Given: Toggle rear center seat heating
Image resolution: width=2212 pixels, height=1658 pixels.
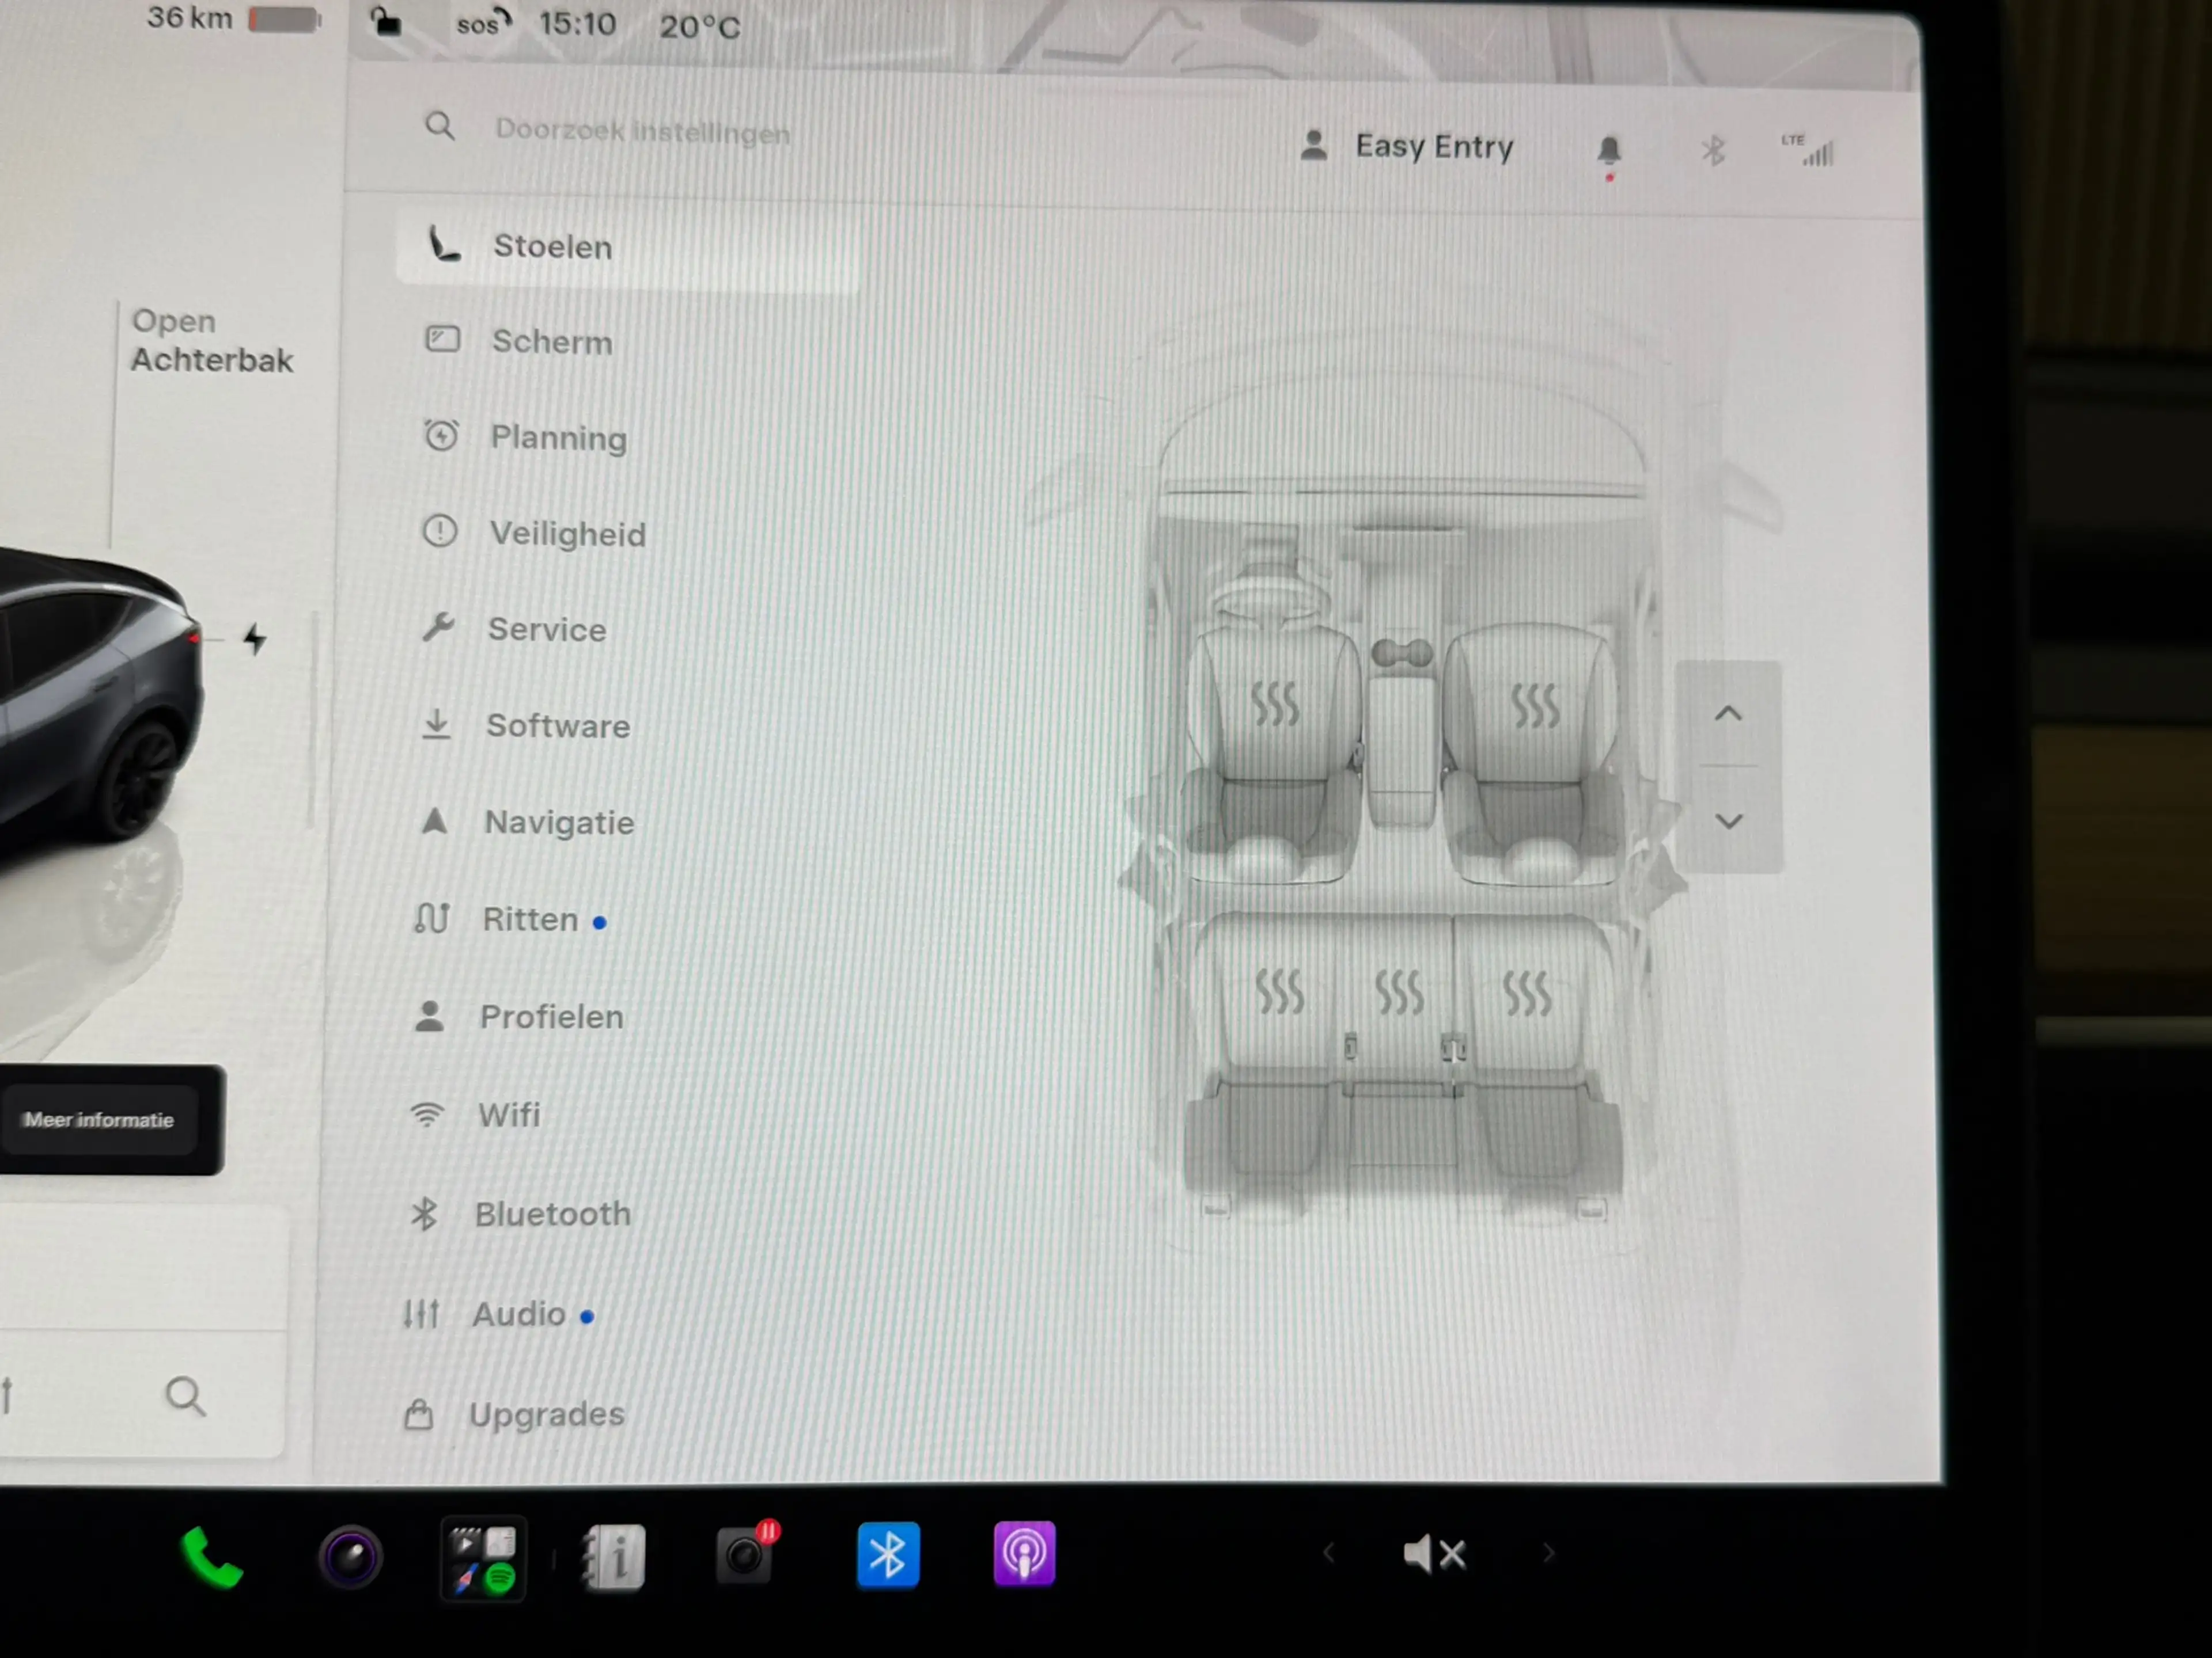Looking at the screenshot, I should pyautogui.click(x=1399, y=992).
